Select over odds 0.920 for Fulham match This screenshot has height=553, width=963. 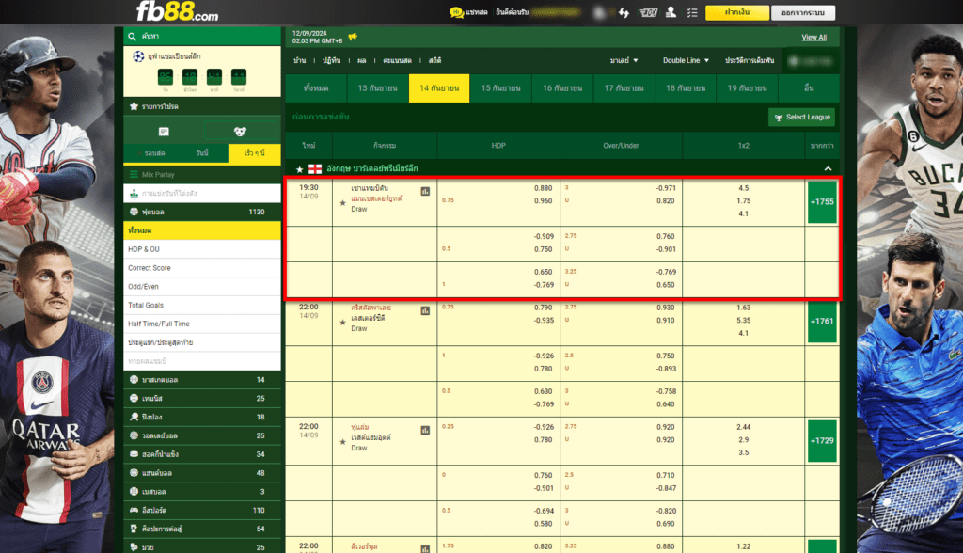pos(665,426)
